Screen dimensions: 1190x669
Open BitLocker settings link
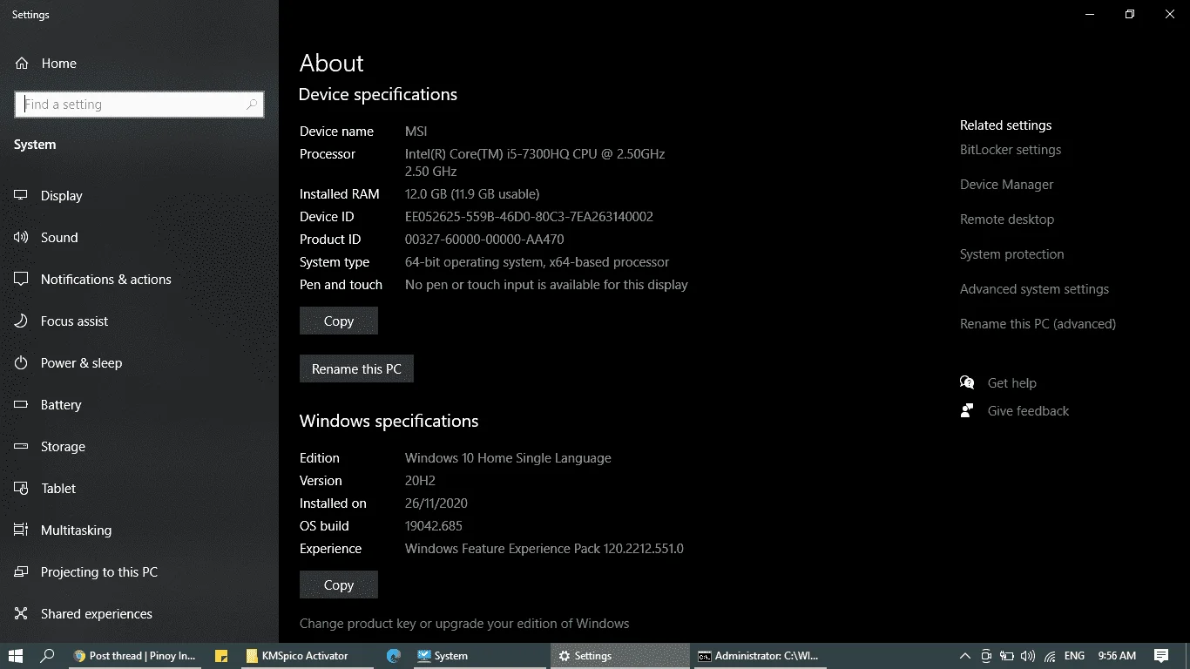pos(1011,150)
